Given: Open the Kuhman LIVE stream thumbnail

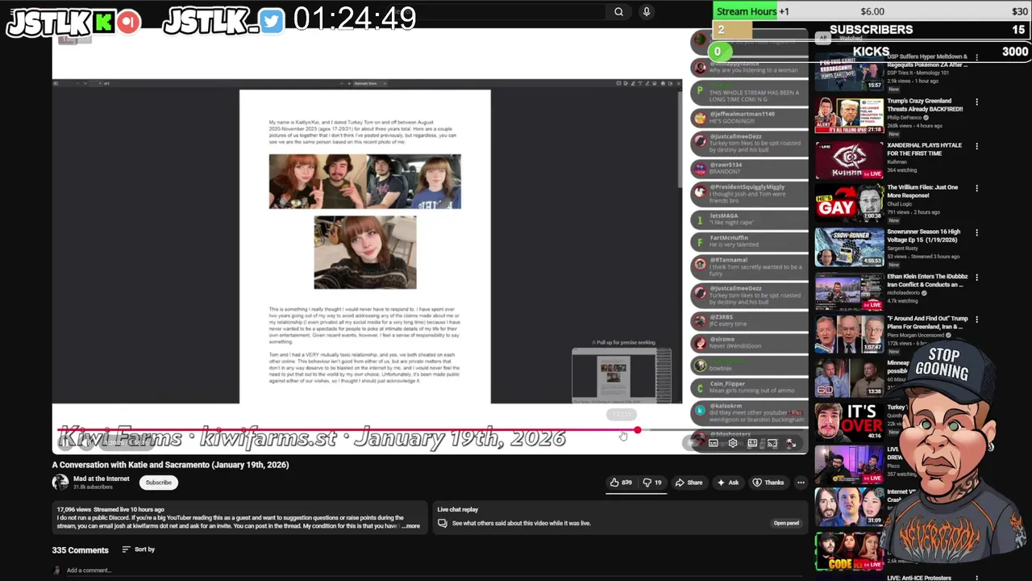Looking at the screenshot, I should 849,160.
